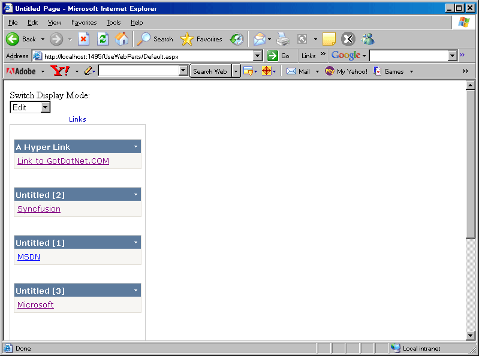Open the Mail envelope dropdown arrow

point(269,39)
